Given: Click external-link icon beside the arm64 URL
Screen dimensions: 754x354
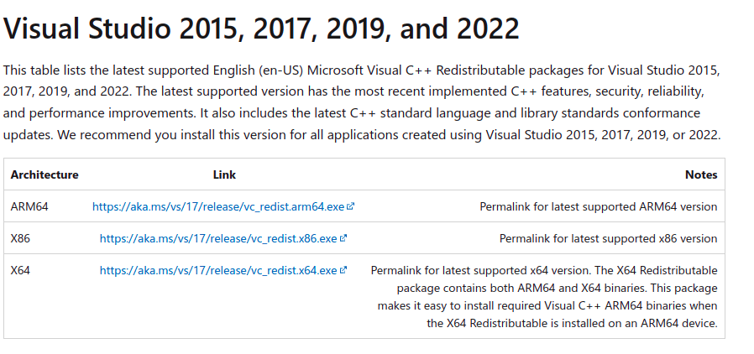Looking at the screenshot, I should (x=351, y=206).
